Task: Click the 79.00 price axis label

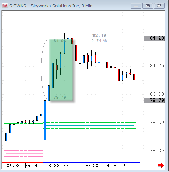Action: click(x=157, y=122)
